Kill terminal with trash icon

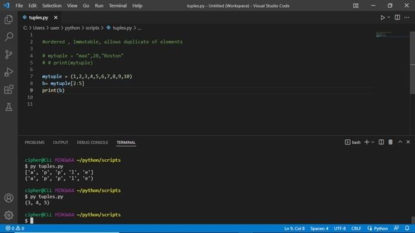coord(390,142)
